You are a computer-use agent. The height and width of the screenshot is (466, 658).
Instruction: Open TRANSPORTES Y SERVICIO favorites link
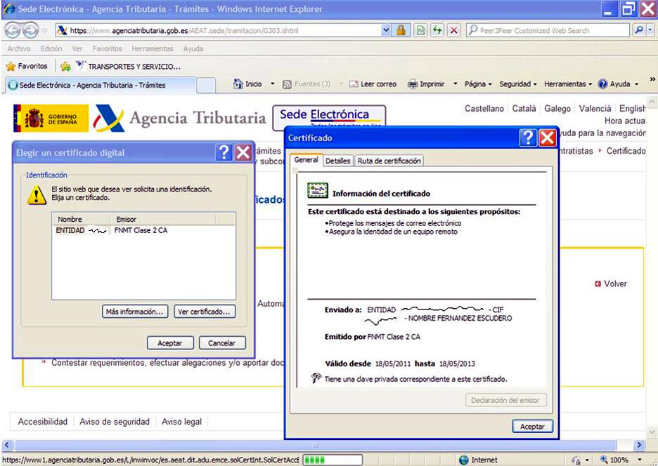129,66
